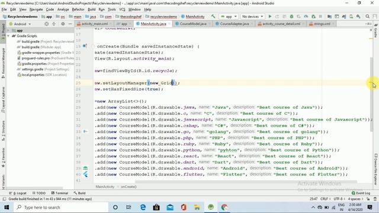Open the Logcat tool window

click(x=18, y=193)
